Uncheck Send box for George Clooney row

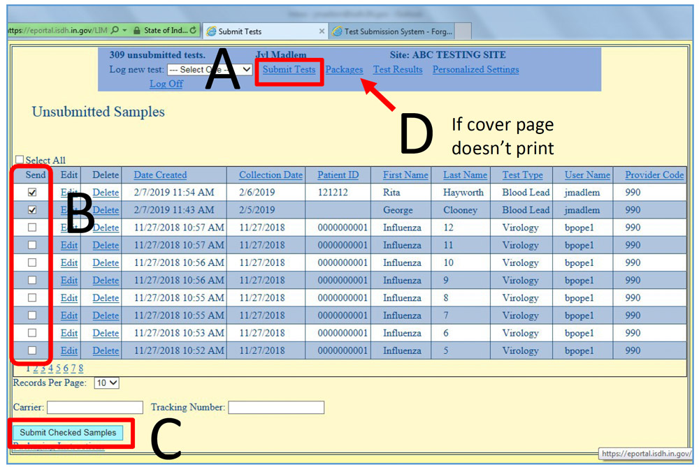[x=32, y=210]
